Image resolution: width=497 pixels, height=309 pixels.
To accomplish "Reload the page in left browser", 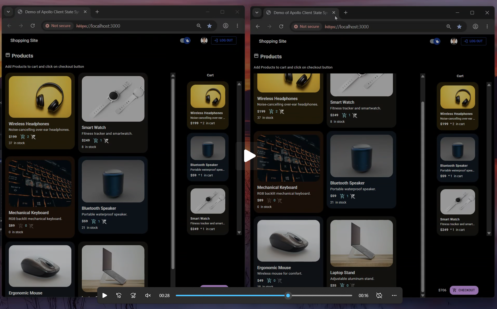I will pyautogui.click(x=33, y=26).
